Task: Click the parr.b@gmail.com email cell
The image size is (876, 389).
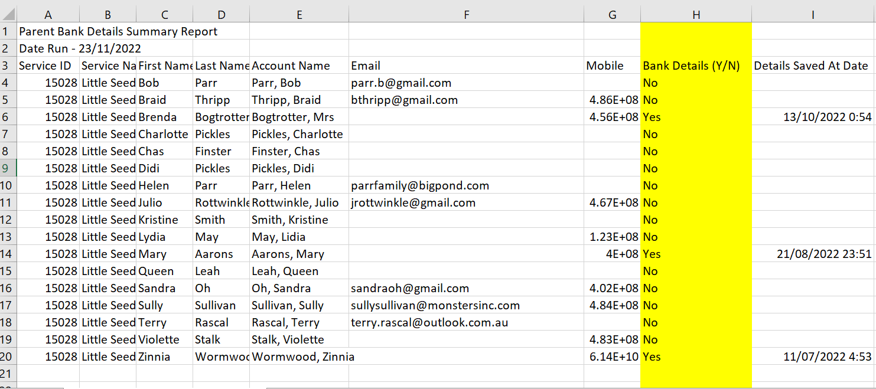Action: tap(401, 83)
